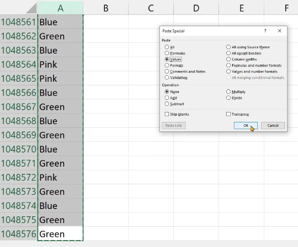The image size is (298, 247).
Task: Select the None operation radio button
Action: pos(167,92)
